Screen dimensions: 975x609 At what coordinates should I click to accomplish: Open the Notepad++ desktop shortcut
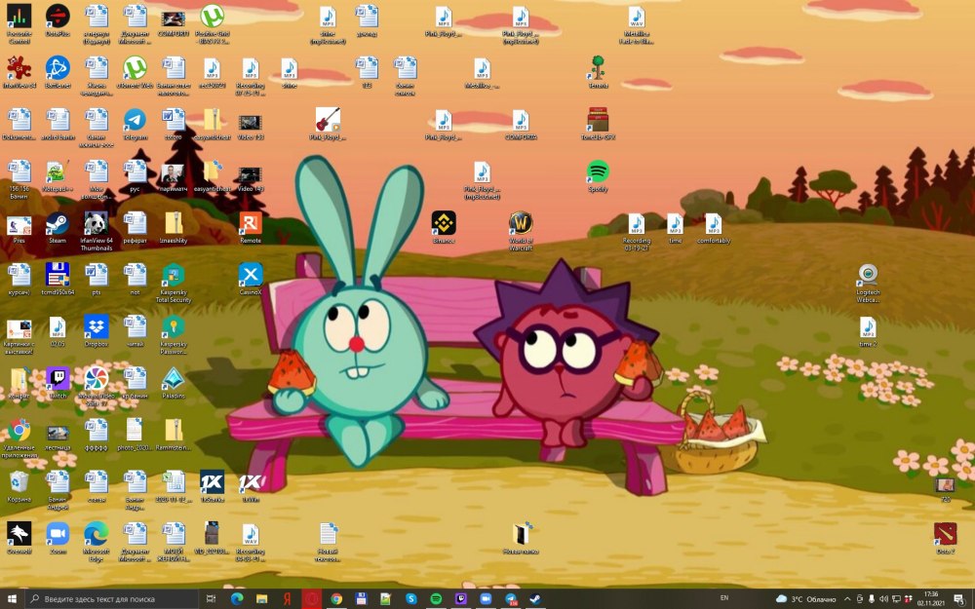tap(58, 175)
